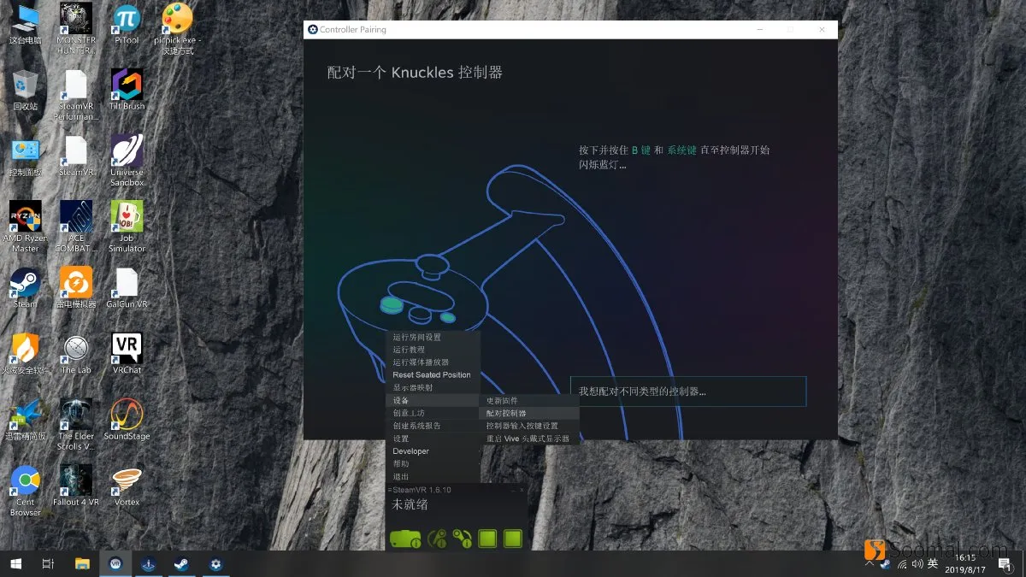Click the first green base station icon
The height and width of the screenshot is (577, 1026).
(487, 539)
